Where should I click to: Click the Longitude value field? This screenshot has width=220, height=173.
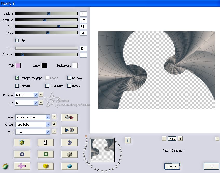(83, 20)
